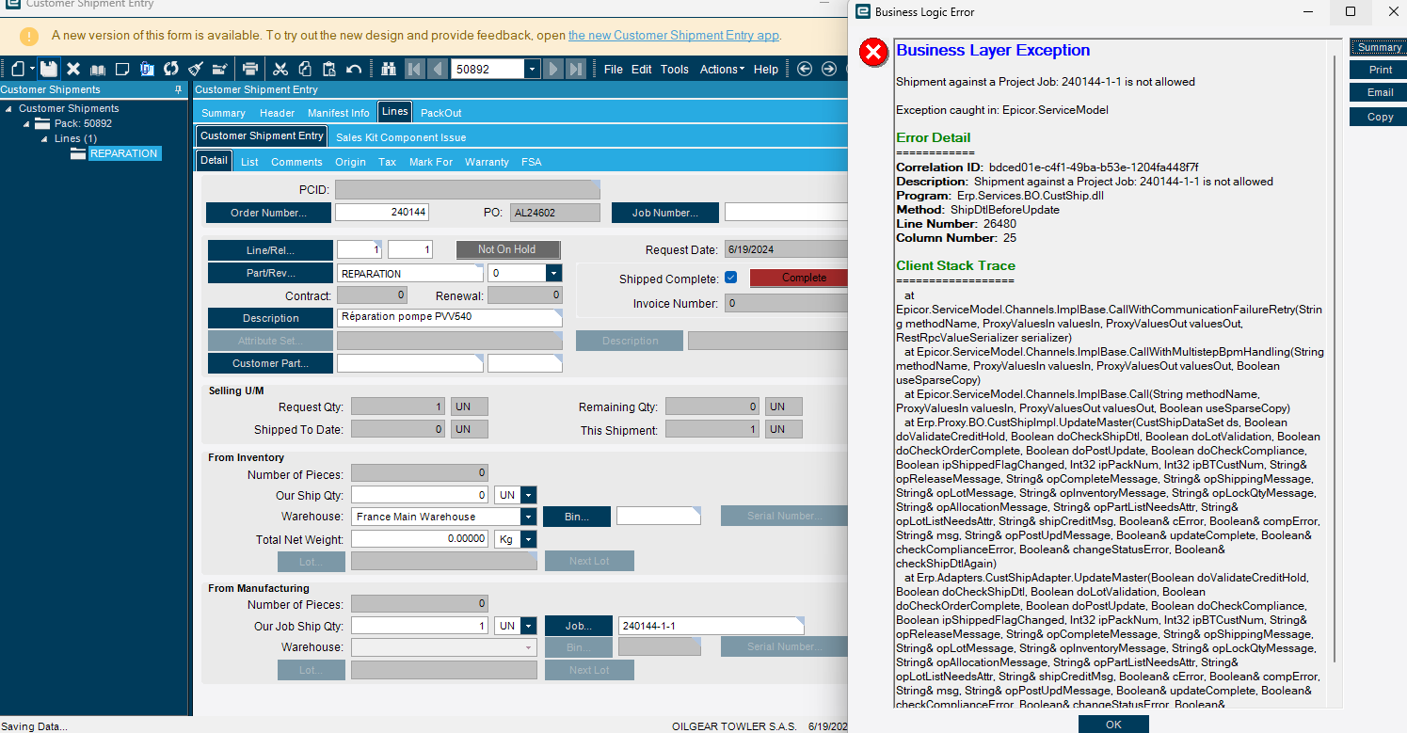The height and width of the screenshot is (733, 1407).
Task: Click the Print button in the error dialog
Action: coord(1380,70)
